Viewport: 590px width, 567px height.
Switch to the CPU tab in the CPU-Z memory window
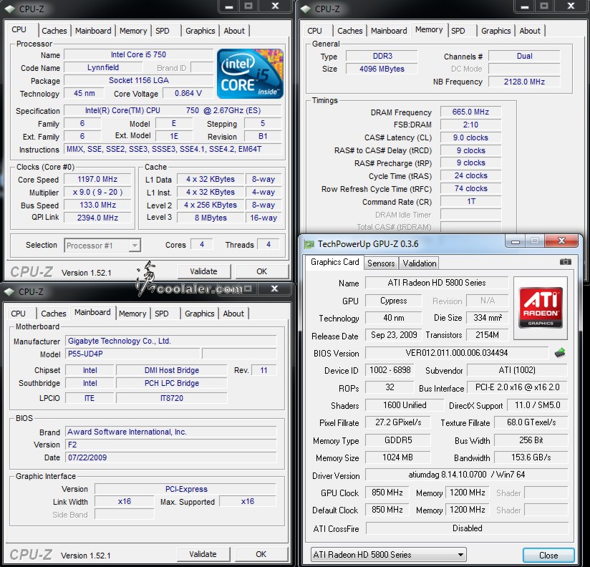(314, 31)
